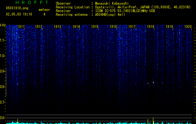Image resolution: width=196 pixels, height=124 pixels.
Task: Click the 0.8 frequency axis label
Action: tap(2, 87)
